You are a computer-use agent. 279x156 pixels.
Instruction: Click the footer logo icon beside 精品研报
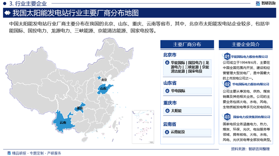pos(9,153)
